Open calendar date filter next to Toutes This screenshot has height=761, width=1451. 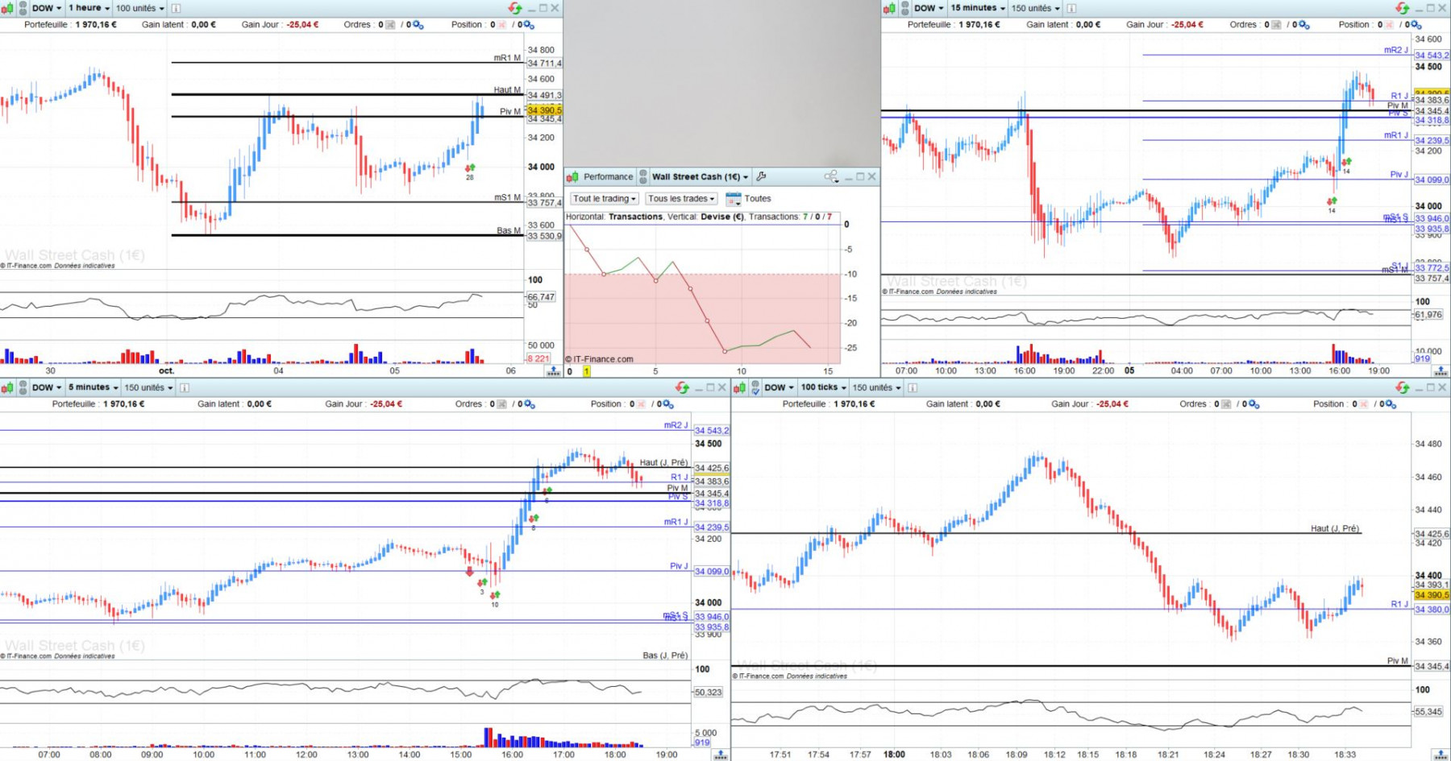pyautogui.click(x=733, y=199)
